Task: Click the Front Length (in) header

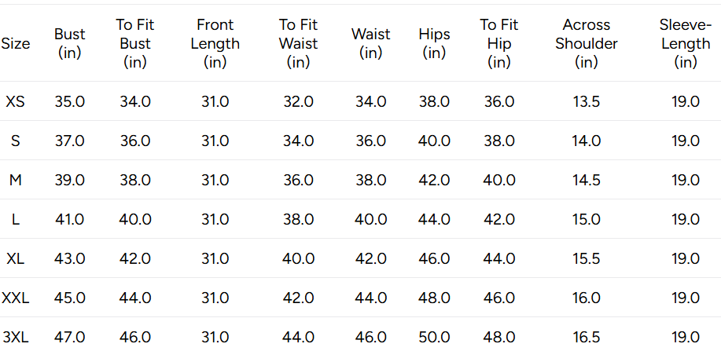Action: [215, 44]
